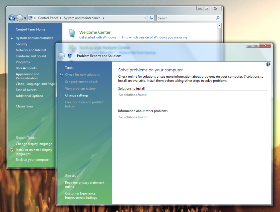This screenshot has width=280, height=212.
Task: Go to Control Panel Home
Action: (31, 30)
